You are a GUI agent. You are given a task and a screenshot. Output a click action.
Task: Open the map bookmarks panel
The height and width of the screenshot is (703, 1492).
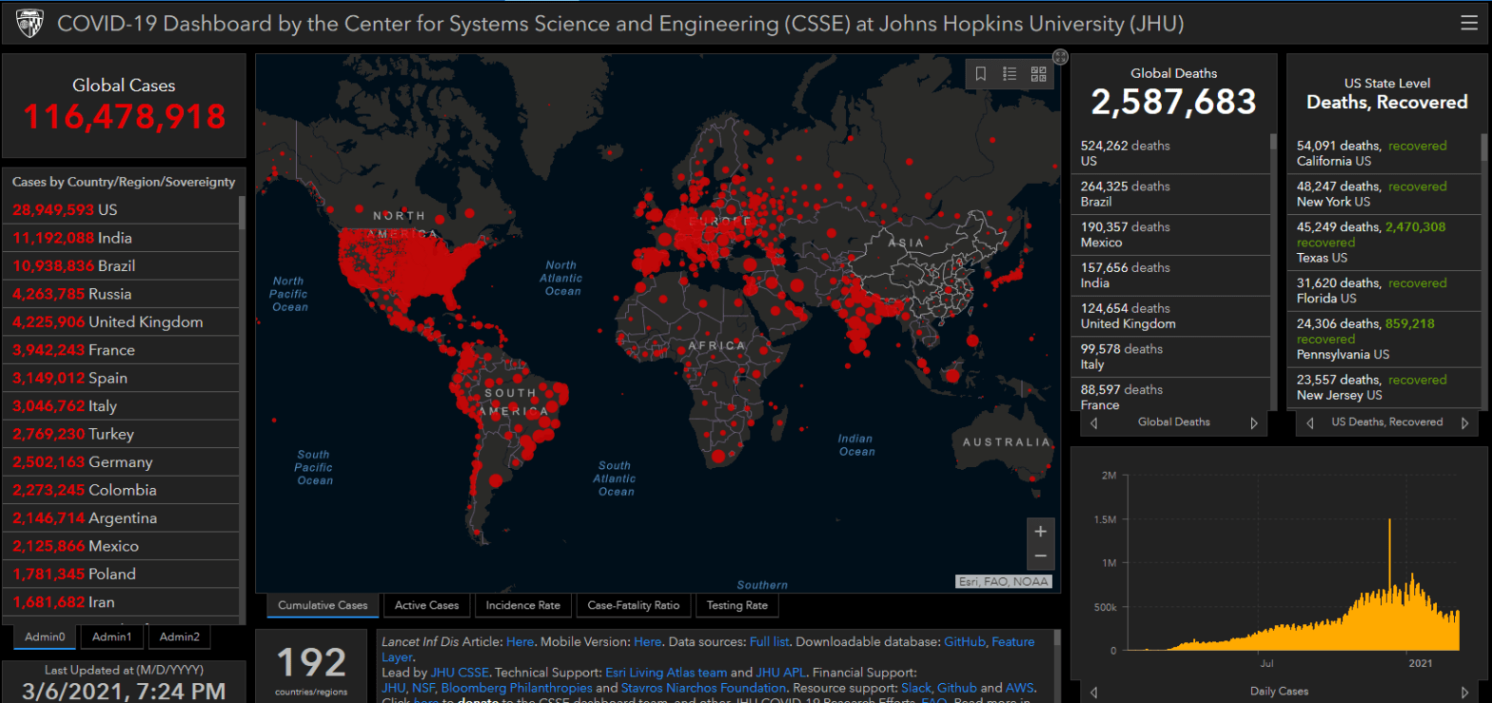point(981,73)
